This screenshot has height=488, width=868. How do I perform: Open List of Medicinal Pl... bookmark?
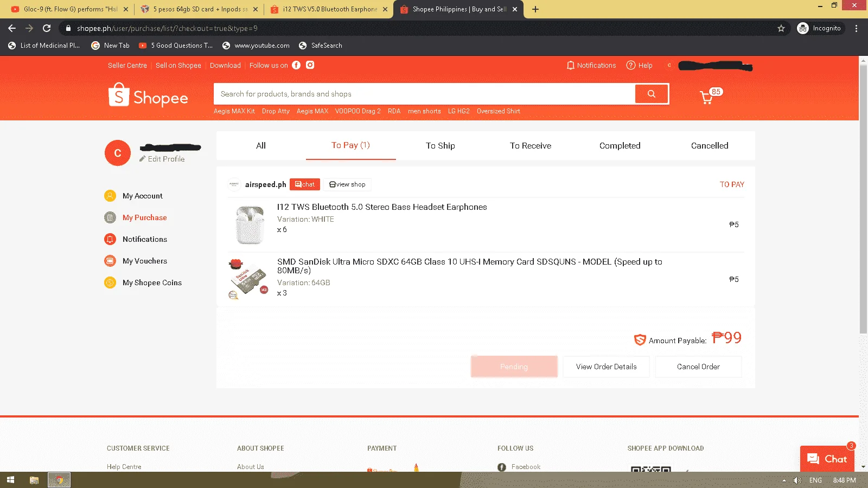pos(44,46)
